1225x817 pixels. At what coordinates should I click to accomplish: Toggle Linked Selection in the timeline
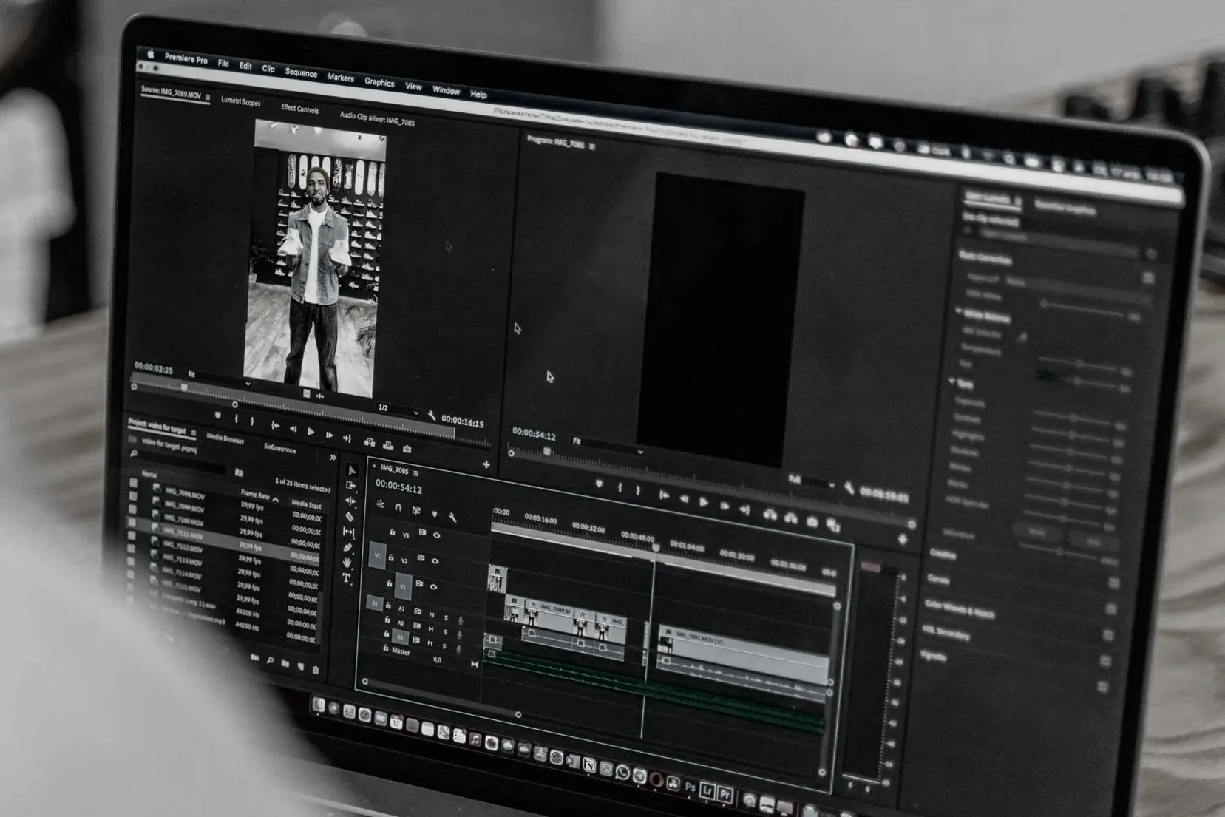[x=416, y=511]
